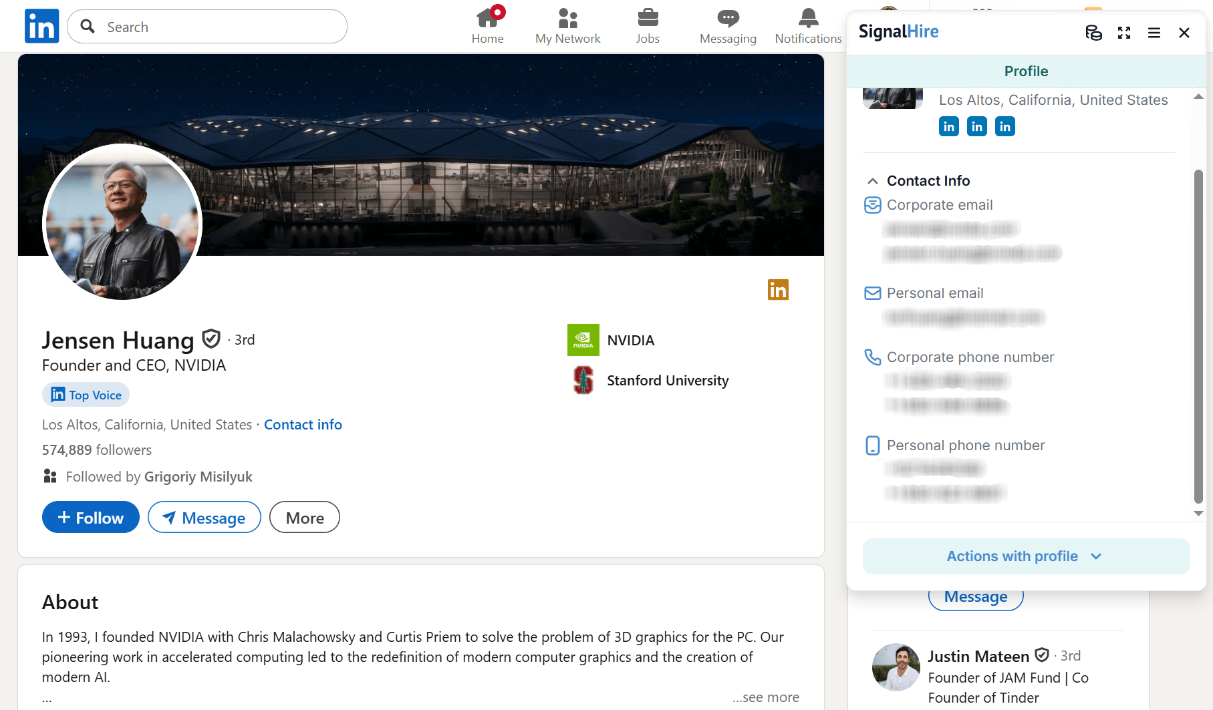Open Contact info link

(x=303, y=425)
